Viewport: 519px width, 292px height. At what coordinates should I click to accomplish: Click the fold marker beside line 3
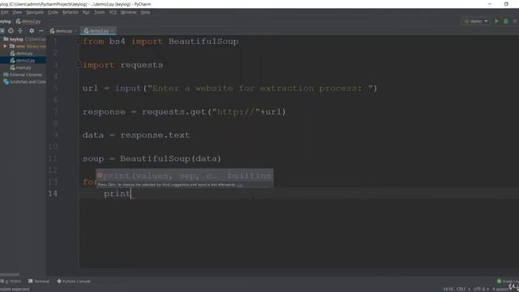(79, 64)
